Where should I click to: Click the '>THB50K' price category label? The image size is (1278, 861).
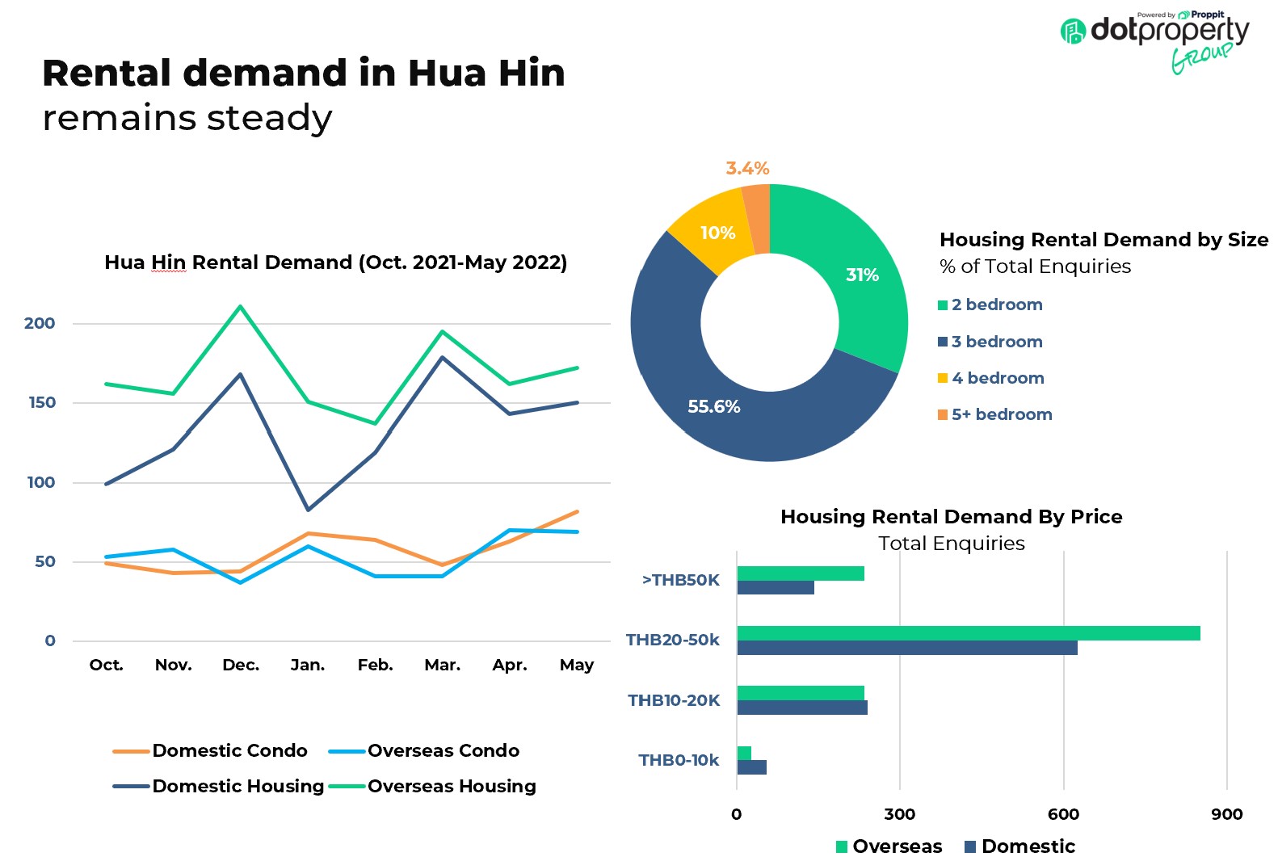680,580
